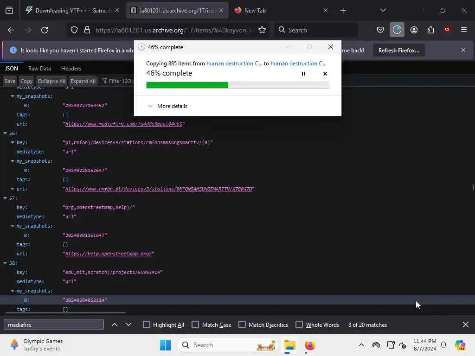Collapse the key node under entry 56
475x356 pixels.
pos(13,142)
